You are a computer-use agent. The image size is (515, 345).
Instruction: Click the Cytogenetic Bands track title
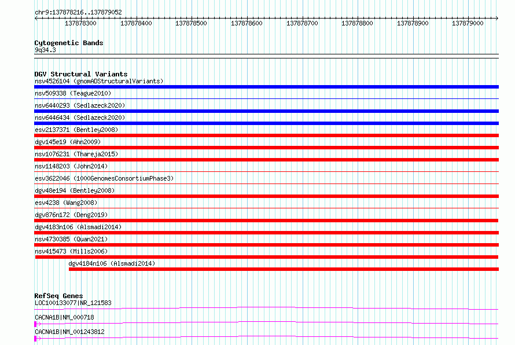[x=69, y=43]
